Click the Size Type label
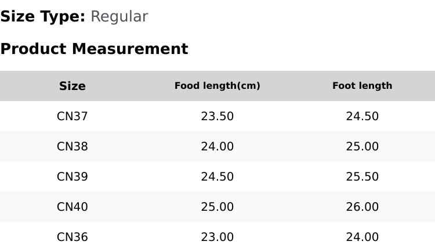The width and height of the screenshot is (435, 252). [43, 17]
